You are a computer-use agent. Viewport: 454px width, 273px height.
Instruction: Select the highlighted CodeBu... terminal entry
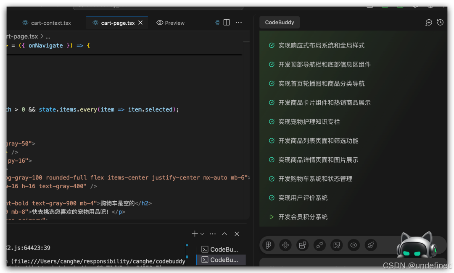point(221,260)
